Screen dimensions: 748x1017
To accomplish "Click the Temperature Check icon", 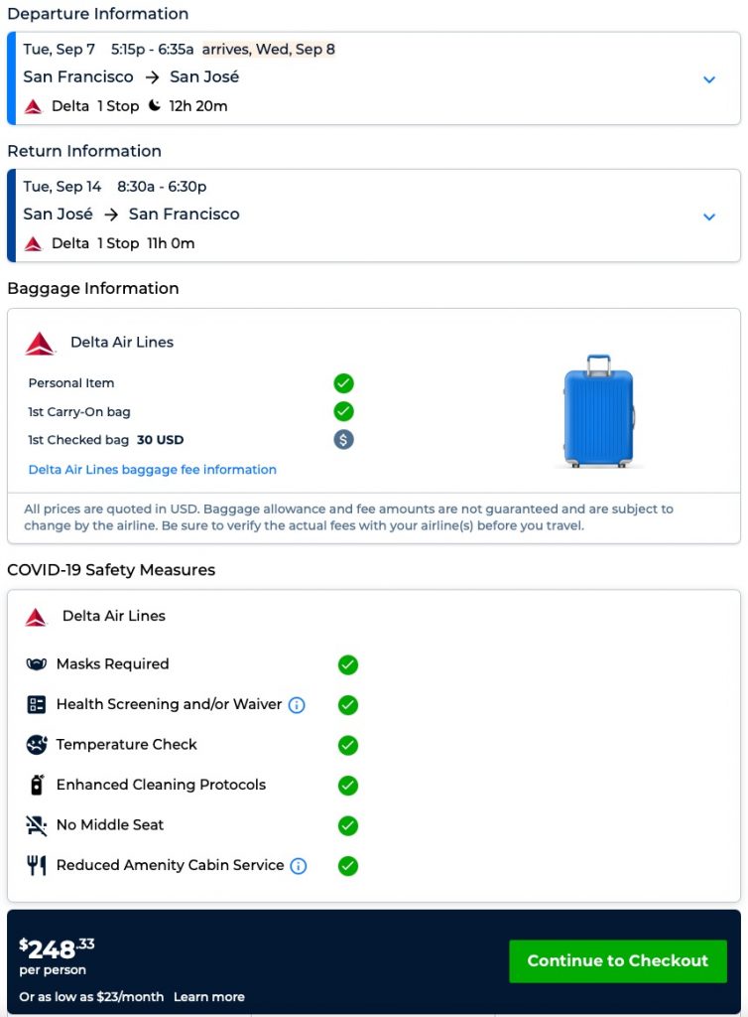I will coord(37,745).
